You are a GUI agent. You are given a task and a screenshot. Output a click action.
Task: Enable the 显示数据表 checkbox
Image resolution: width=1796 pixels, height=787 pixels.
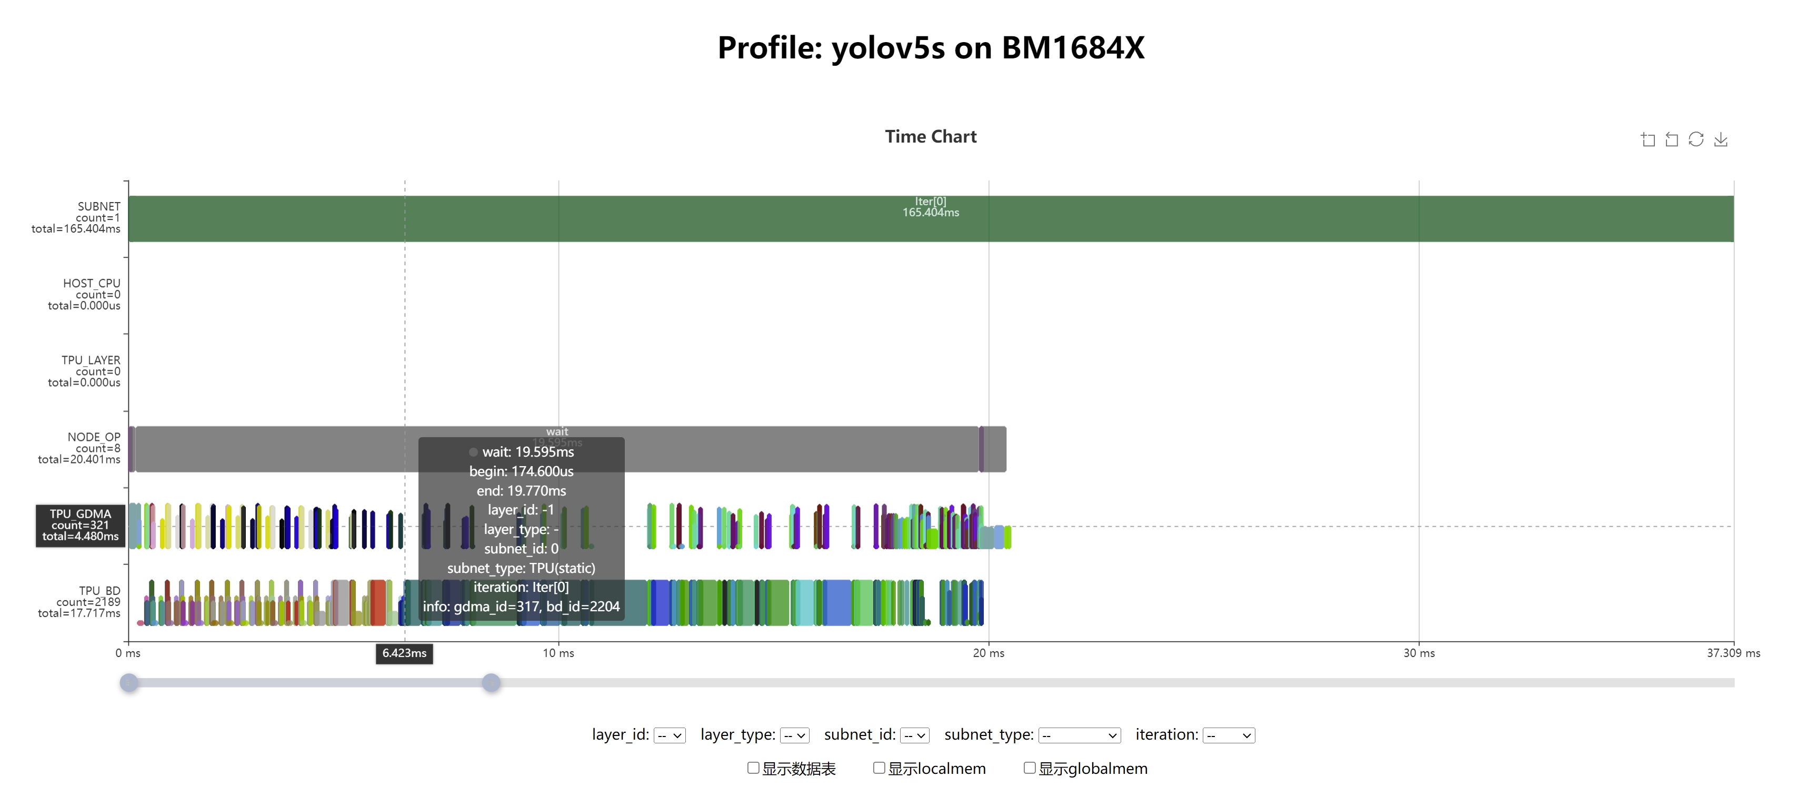[753, 768]
